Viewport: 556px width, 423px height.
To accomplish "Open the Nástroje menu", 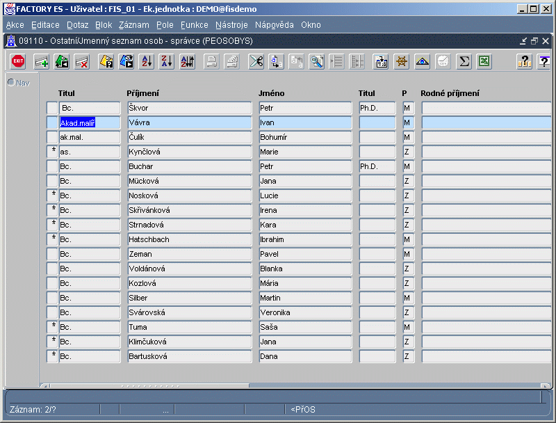I will pos(231,25).
